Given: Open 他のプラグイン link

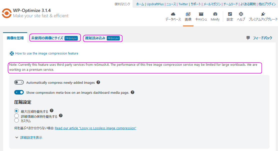Looking at the screenshot, I should (x=267, y=4).
